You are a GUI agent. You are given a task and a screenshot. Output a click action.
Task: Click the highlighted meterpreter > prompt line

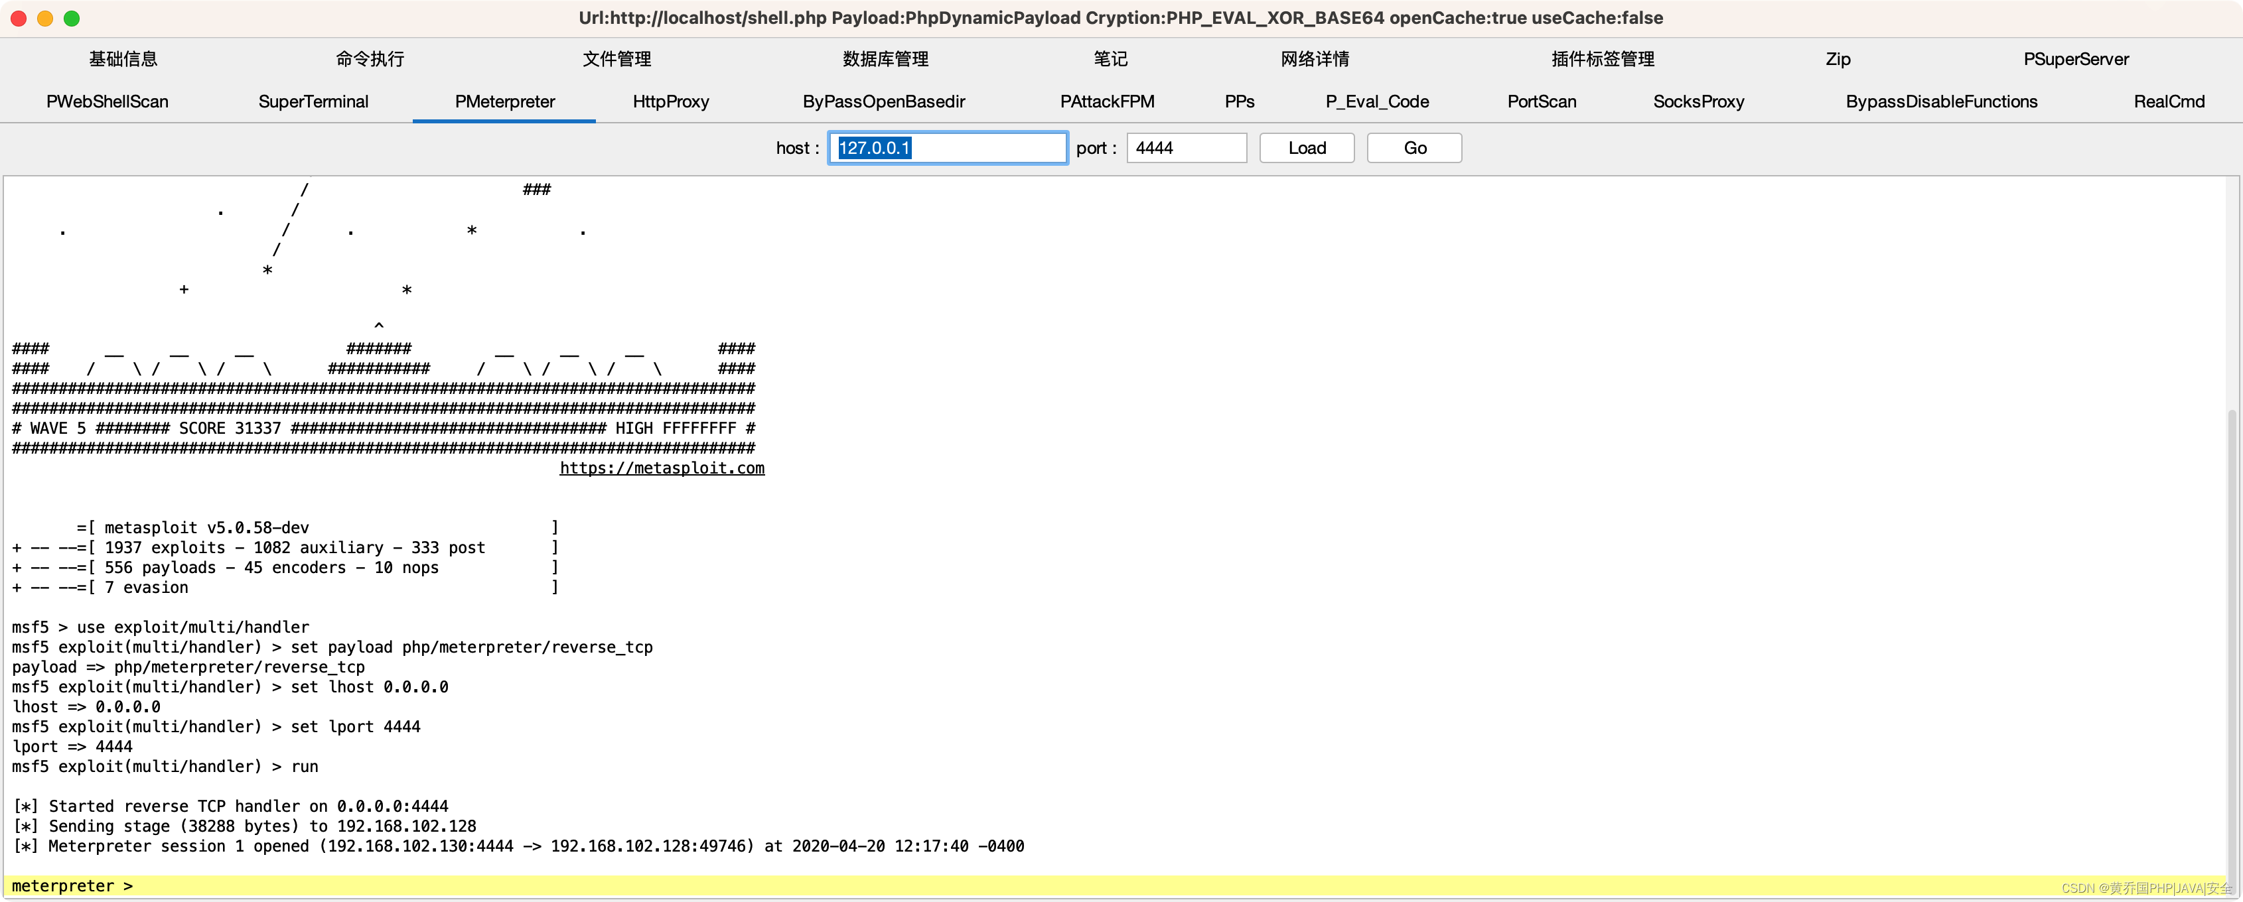click(x=1115, y=886)
